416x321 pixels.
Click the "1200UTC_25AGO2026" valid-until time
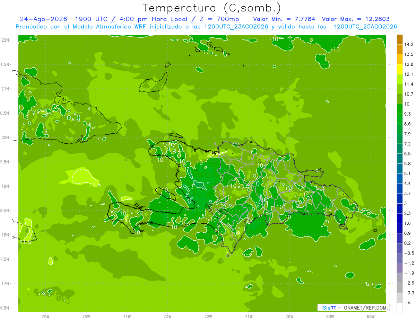pyautogui.click(x=365, y=27)
